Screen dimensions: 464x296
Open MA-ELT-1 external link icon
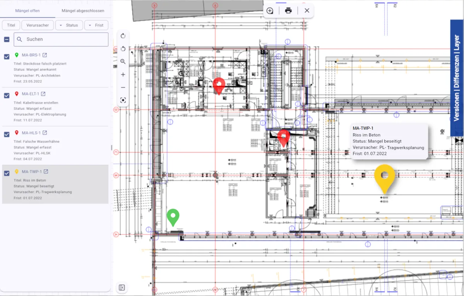tap(43, 94)
